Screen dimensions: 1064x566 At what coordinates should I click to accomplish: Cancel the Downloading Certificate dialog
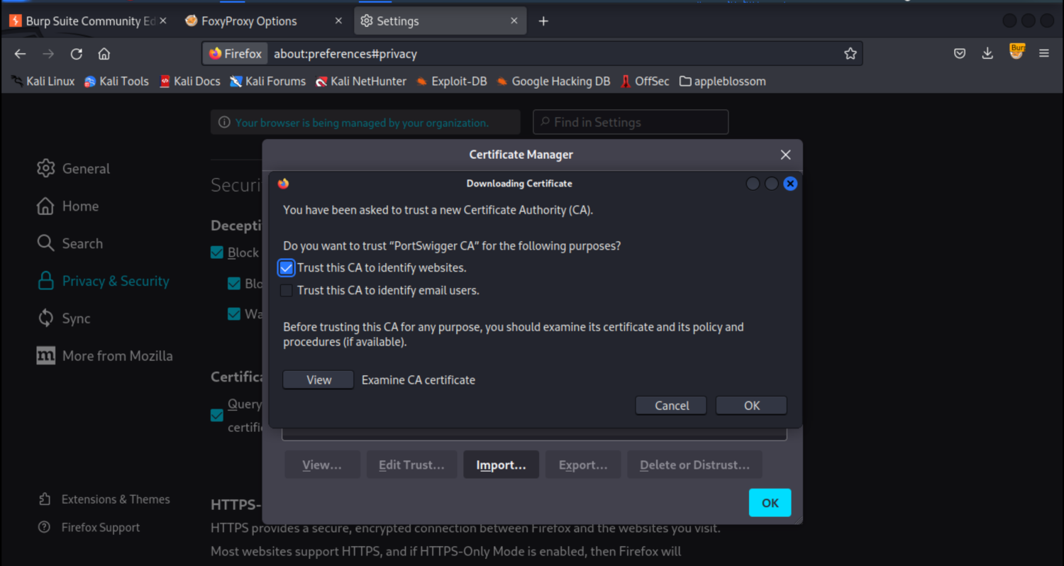[672, 406]
